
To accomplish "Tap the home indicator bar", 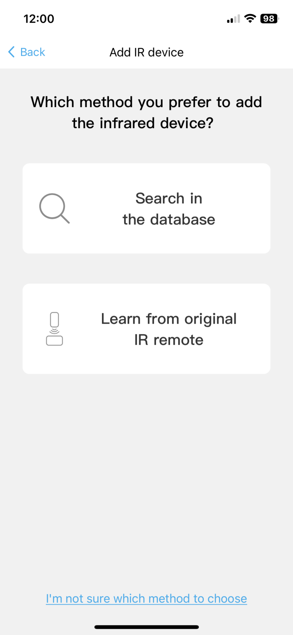I will pyautogui.click(x=146, y=627).
